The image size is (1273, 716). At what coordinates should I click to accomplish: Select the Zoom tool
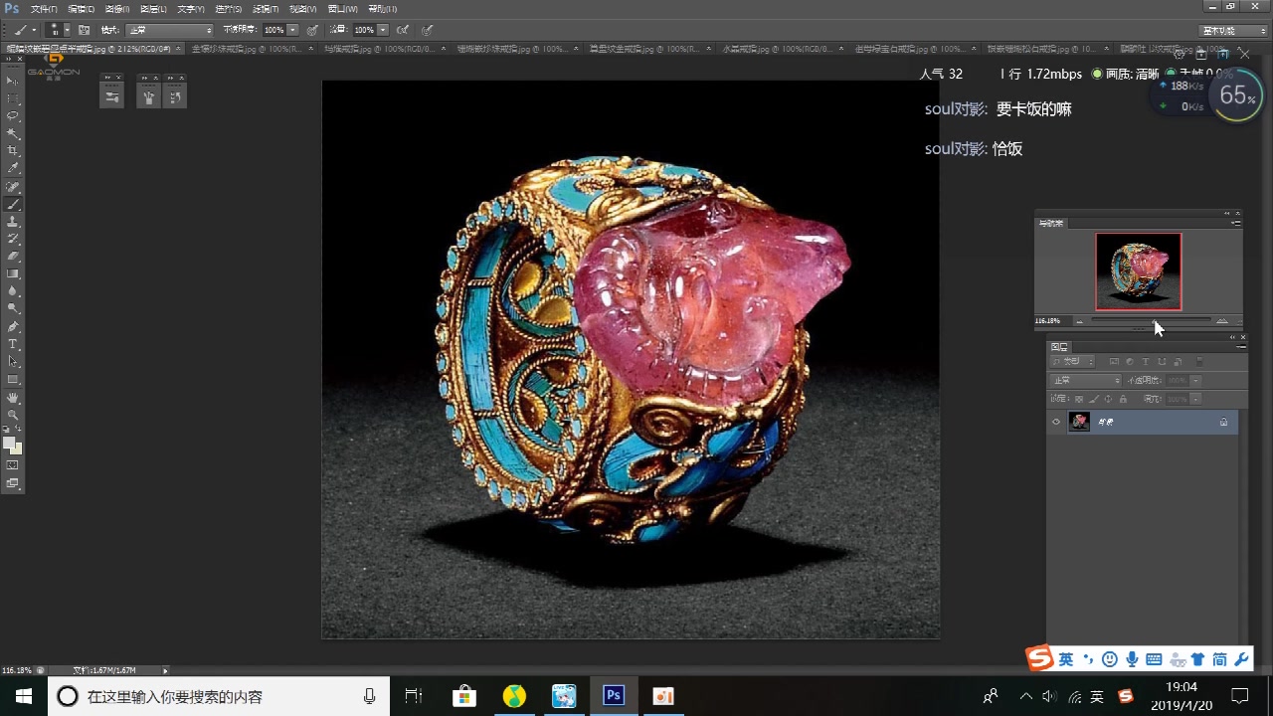13,415
